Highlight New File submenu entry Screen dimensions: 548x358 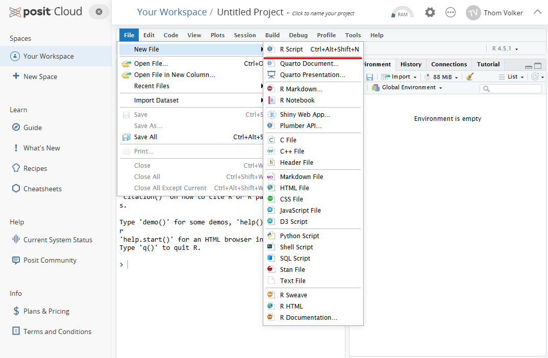pyautogui.click(x=191, y=49)
